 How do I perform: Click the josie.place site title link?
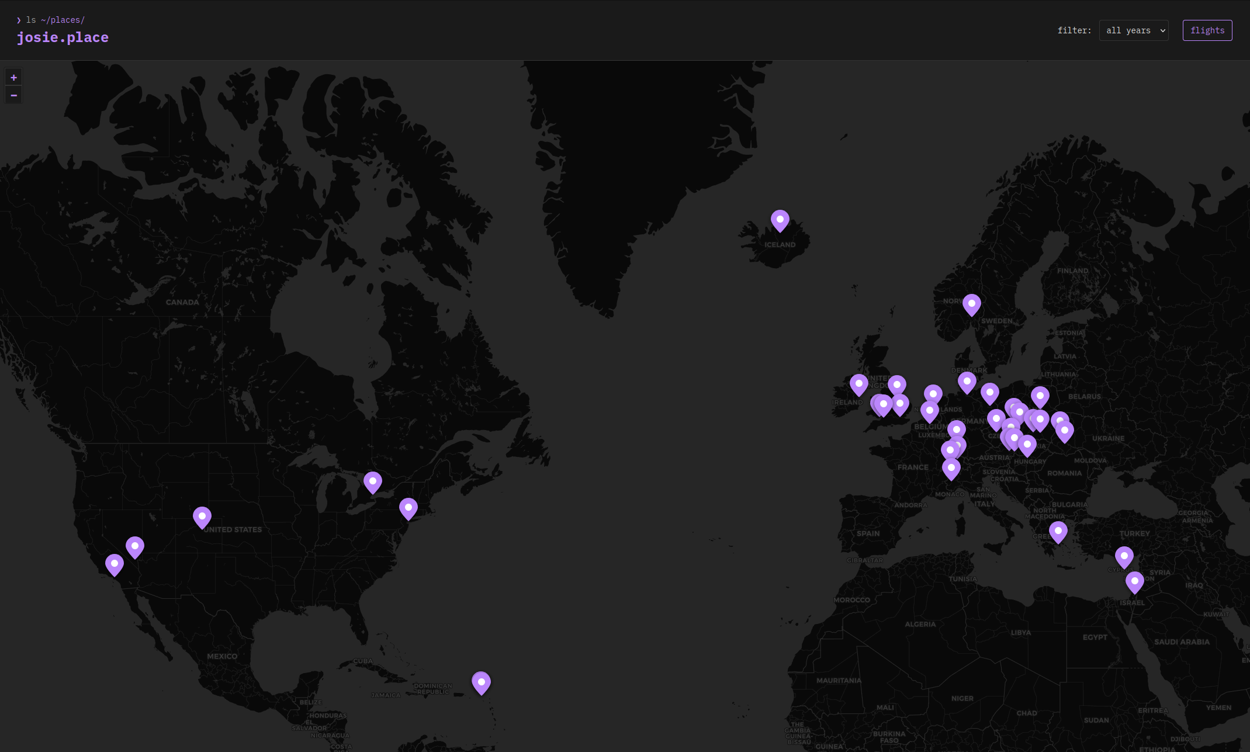tap(63, 37)
